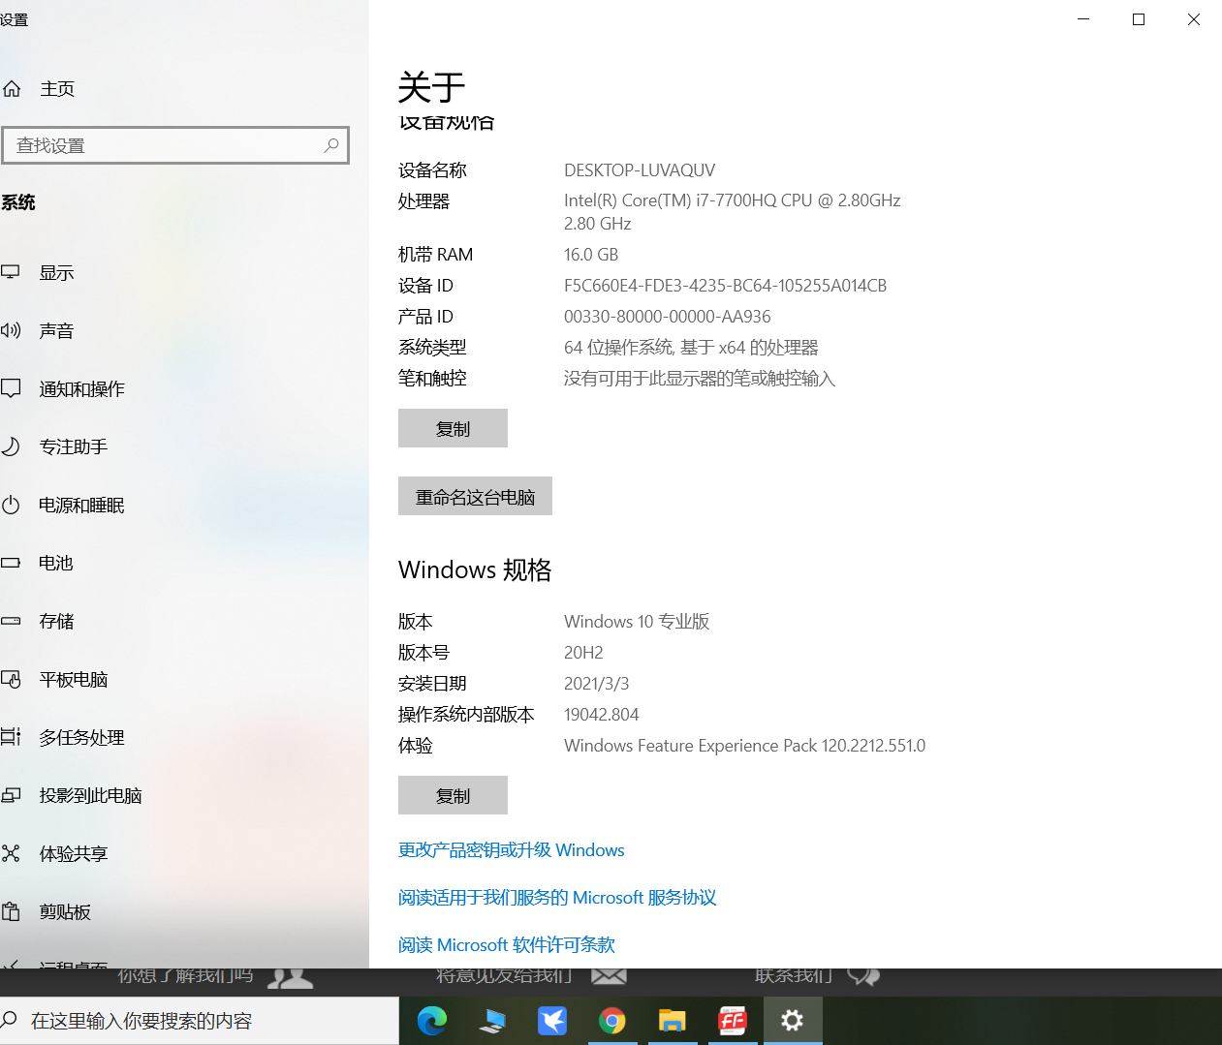Focus the 查找设置 search field

tap(175, 145)
